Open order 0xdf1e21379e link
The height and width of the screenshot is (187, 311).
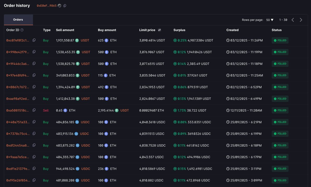pos(18,169)
